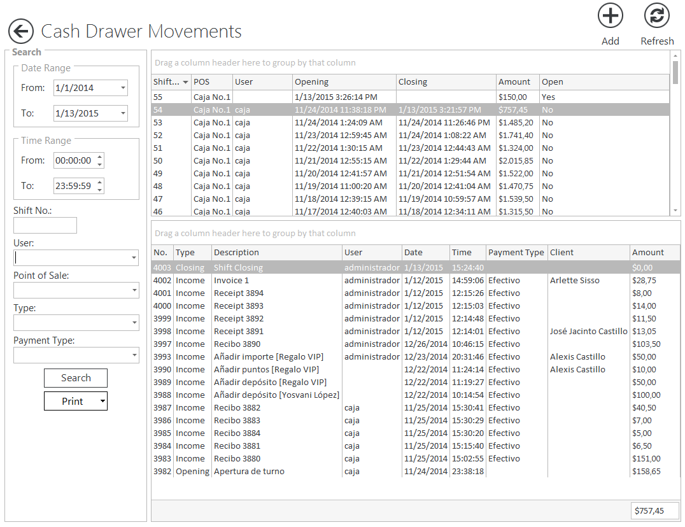Click the Add plus icon
Image resolution: width=685 pixels, height=527 pixels.
610,16
